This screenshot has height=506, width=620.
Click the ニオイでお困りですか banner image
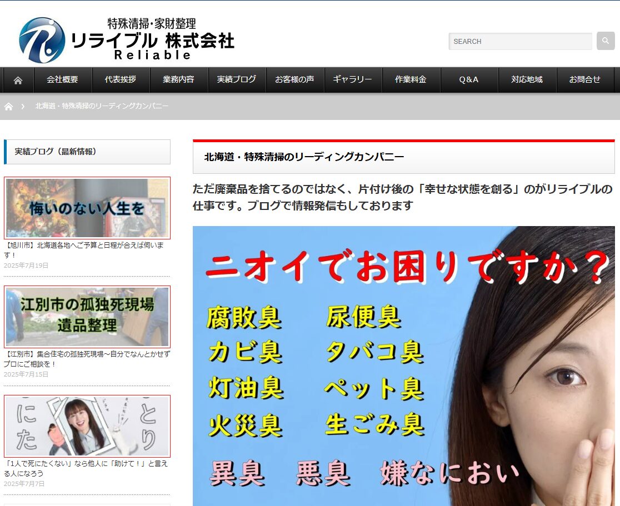click(x=403, y=365)
